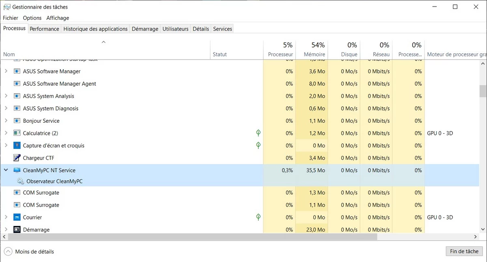
Task: Sort by Réseau 0% column header
Action: (x=376, y=49)
